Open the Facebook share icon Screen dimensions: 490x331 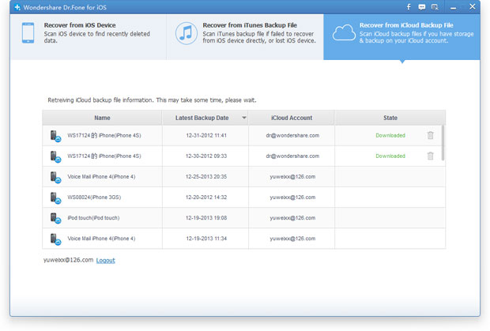[409, 7]
